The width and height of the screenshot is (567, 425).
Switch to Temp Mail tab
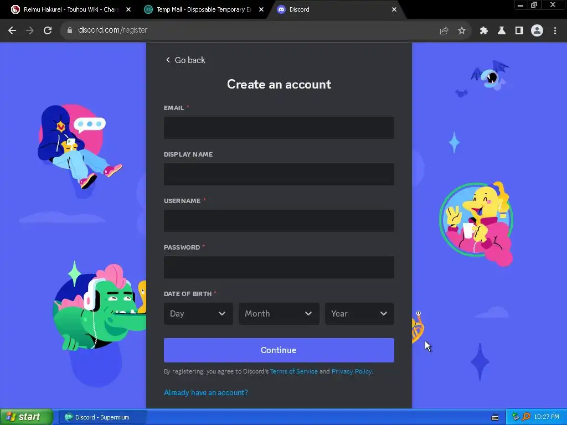(x=204, y=9)
